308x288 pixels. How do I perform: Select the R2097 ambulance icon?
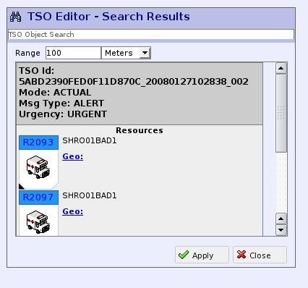(38, 222)
